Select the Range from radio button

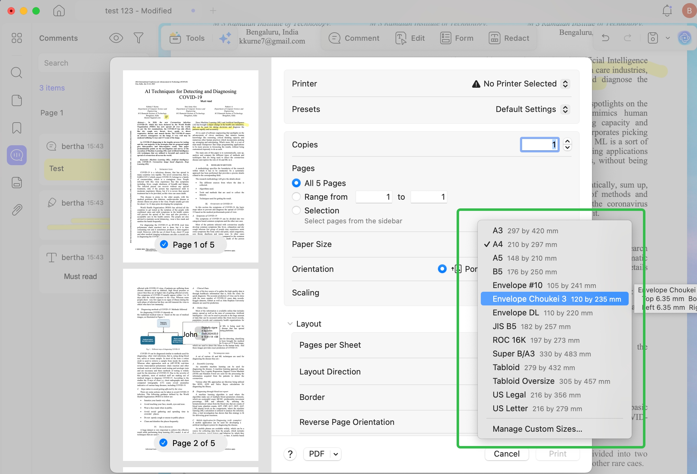[296, 197]
